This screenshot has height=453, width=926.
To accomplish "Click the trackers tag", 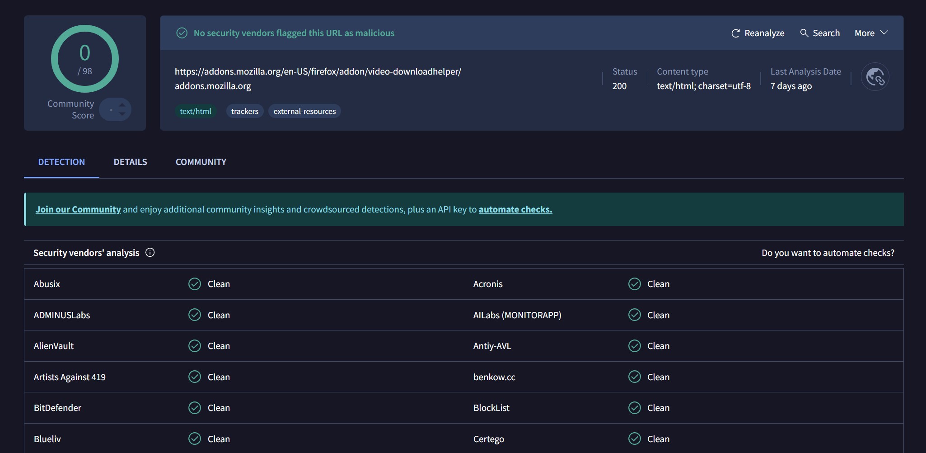I will click(x=244, y=111).
